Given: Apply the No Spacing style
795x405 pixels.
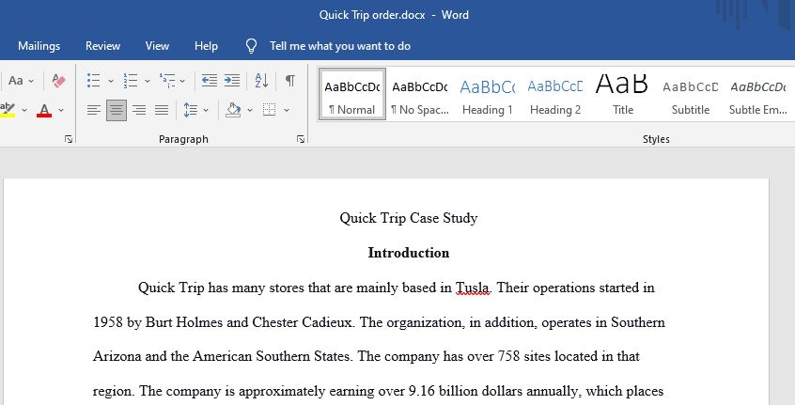Looking at the screenshot, I should coord(419,95).
